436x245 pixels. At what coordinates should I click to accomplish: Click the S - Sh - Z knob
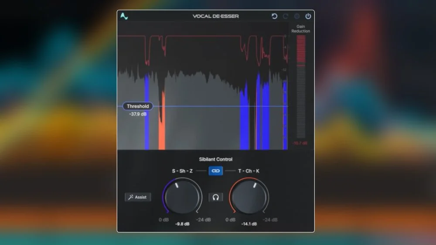pos(182,197)
